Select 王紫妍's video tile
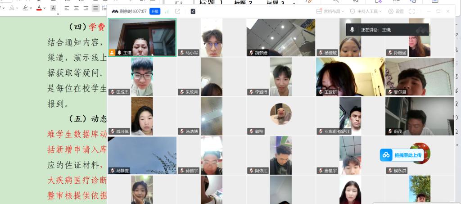This screenshot has width=461, height=204. [x=350, y=77]
